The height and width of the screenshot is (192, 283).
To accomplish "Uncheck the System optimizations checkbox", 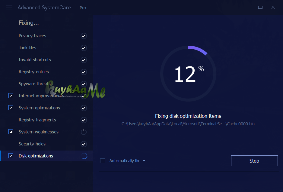I will coord(11,108).
